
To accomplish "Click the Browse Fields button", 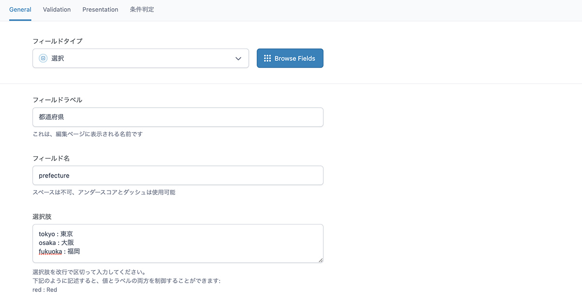I will [290, 58].
